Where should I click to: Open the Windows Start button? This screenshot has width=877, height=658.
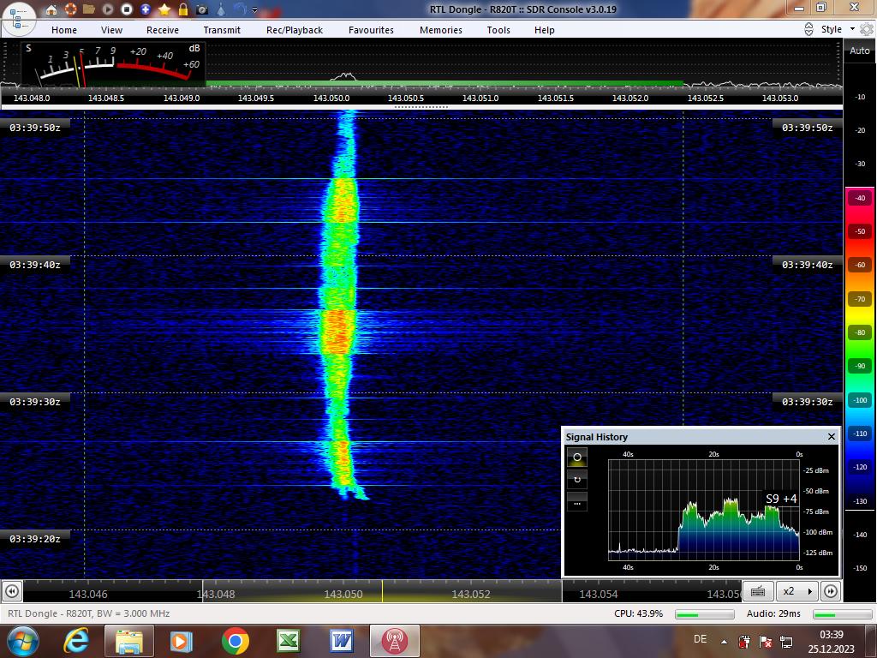click(23, 641)
